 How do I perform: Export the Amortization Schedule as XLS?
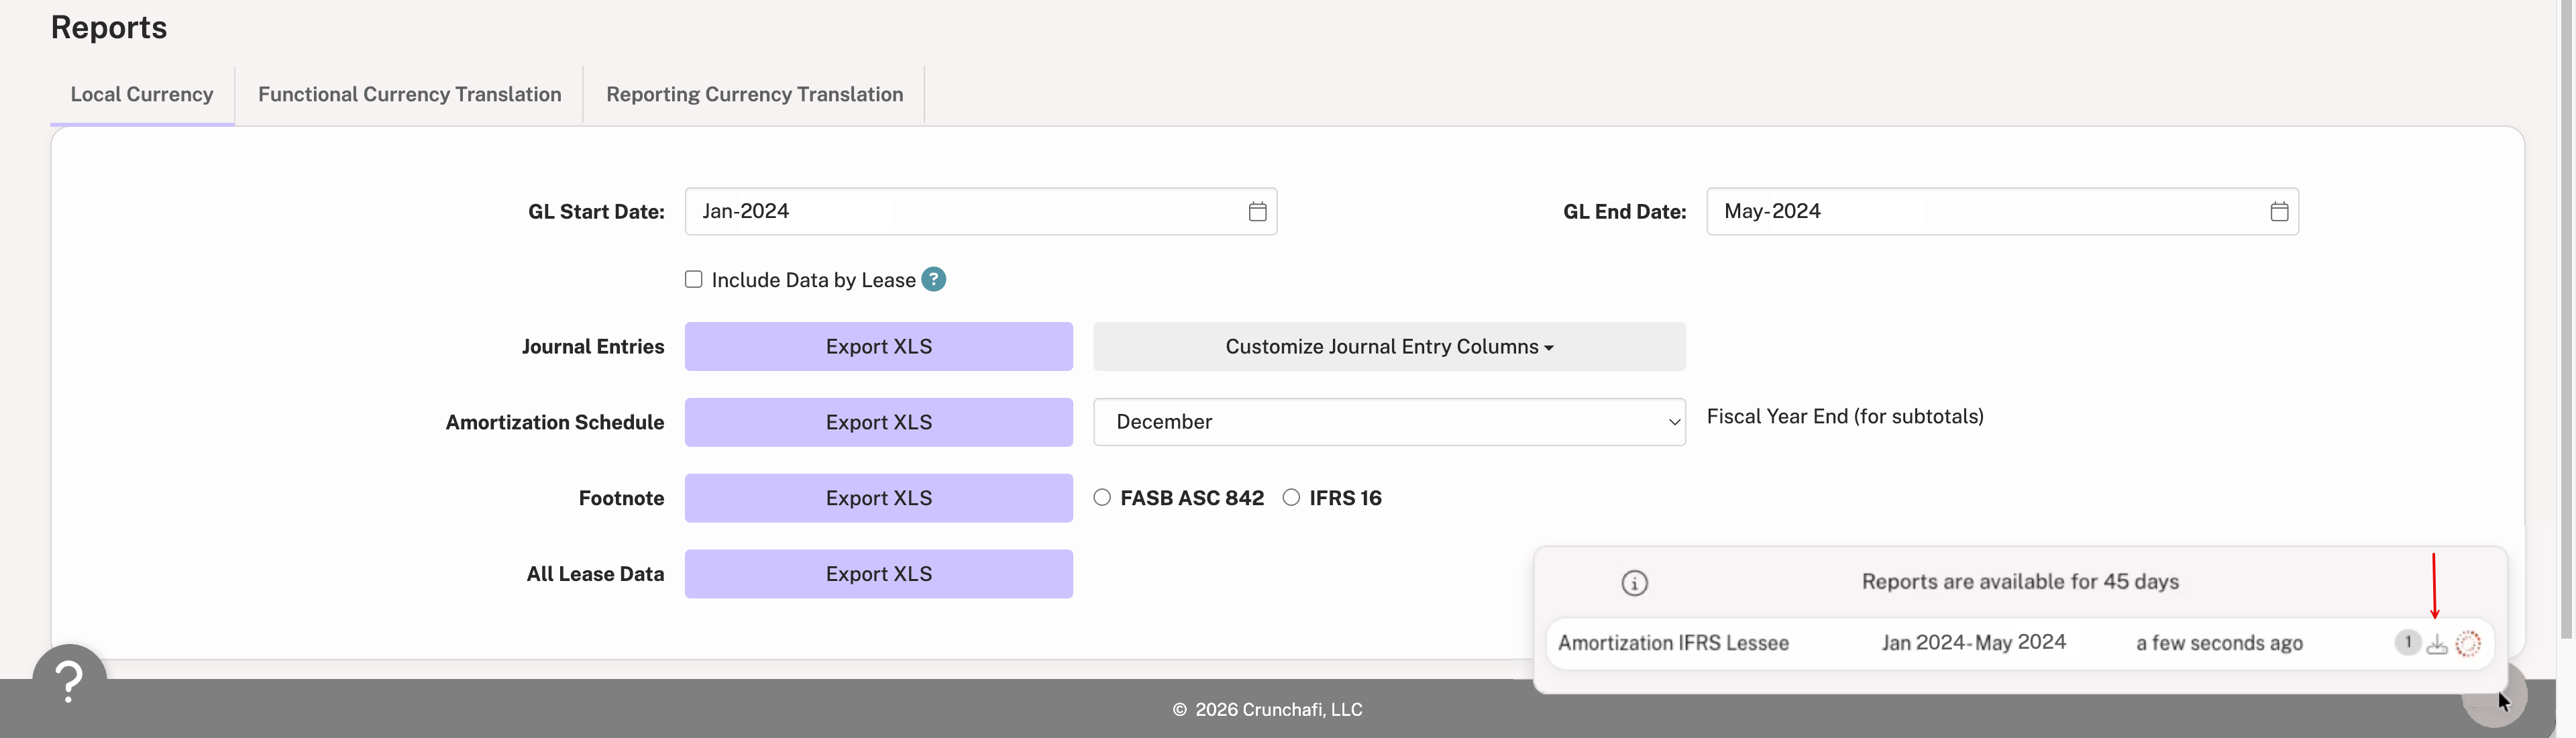(x=878, y=422)
